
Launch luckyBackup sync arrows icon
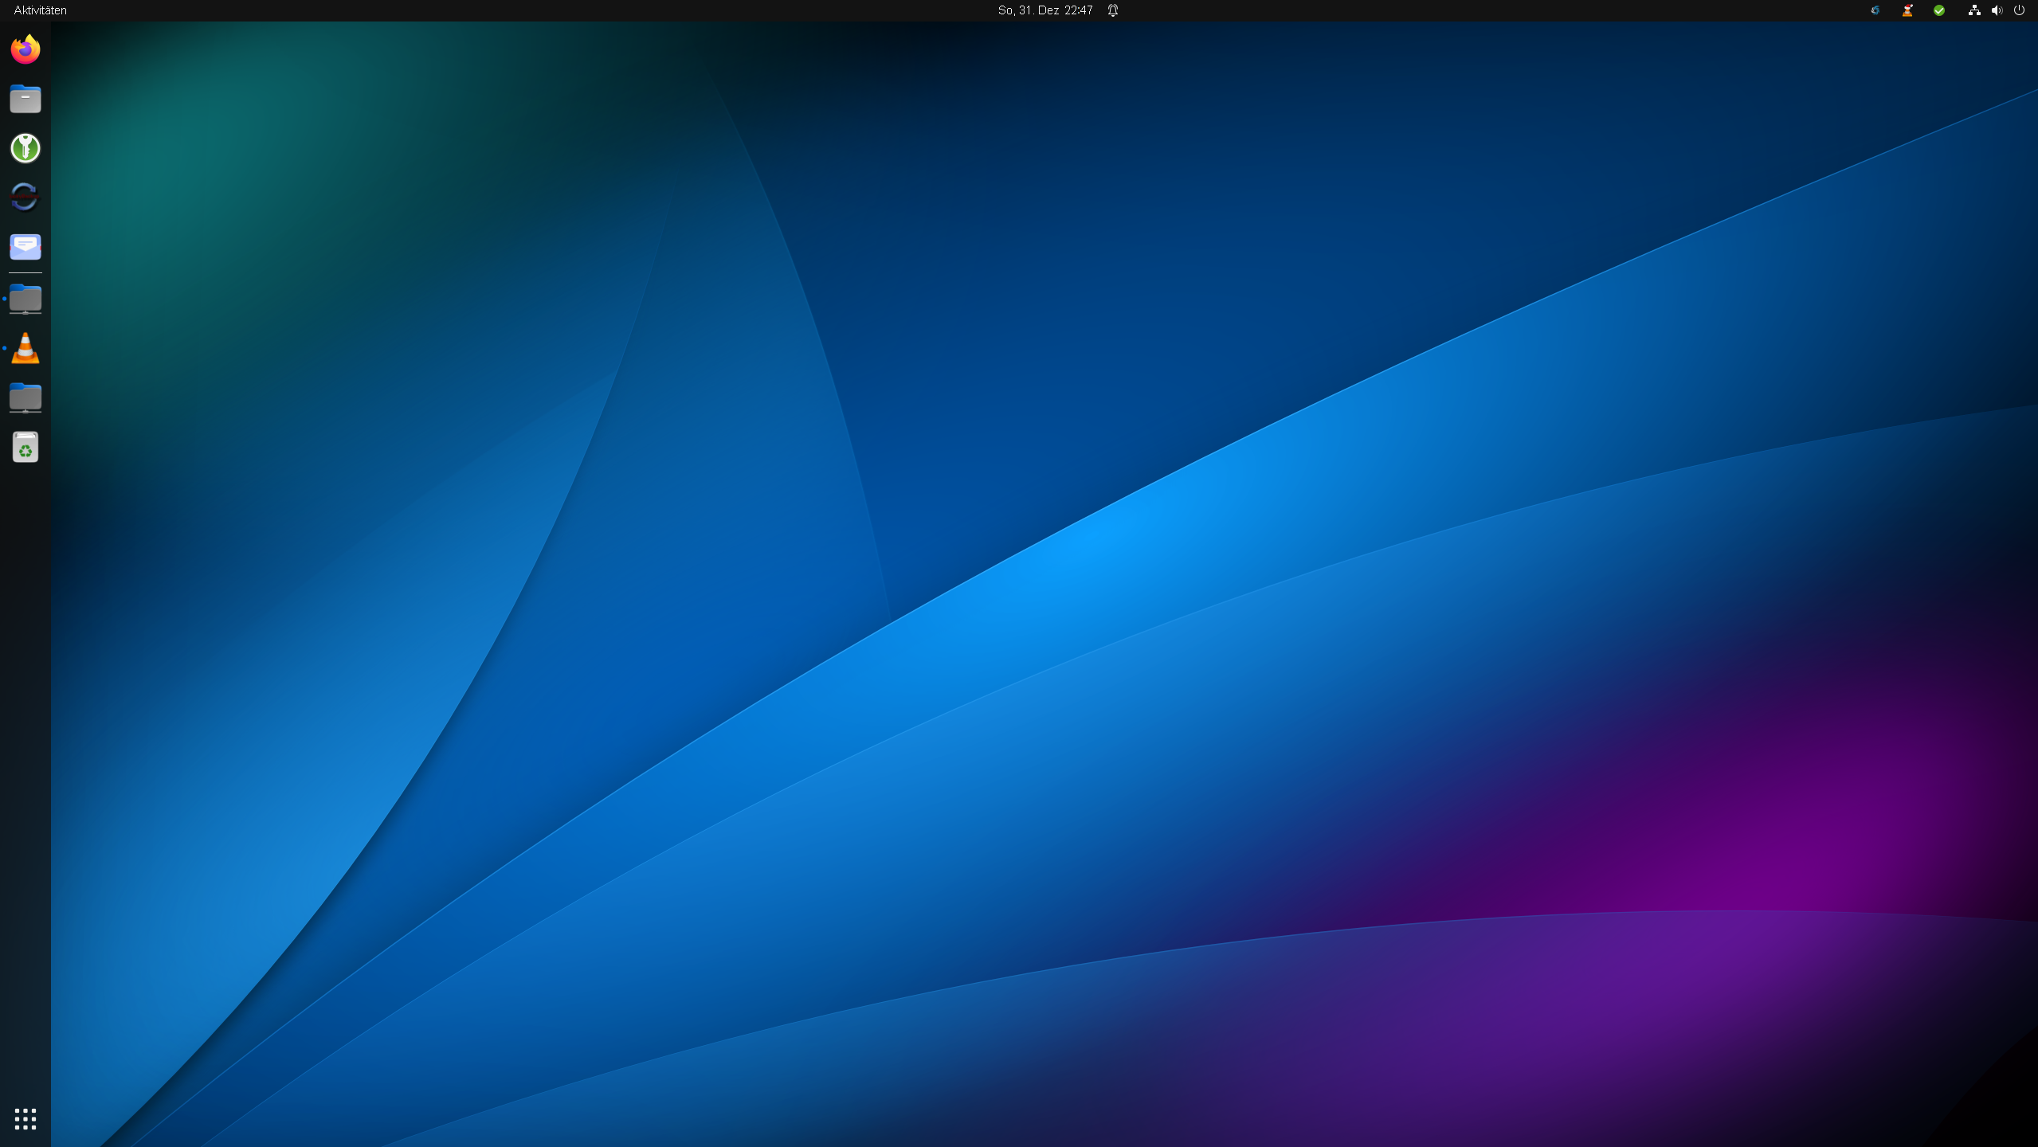(x=25, y=198)
